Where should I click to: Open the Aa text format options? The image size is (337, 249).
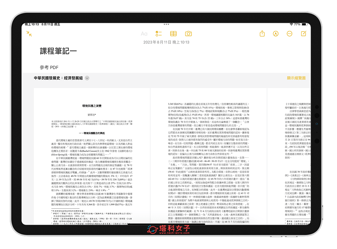tap(144, 34)
